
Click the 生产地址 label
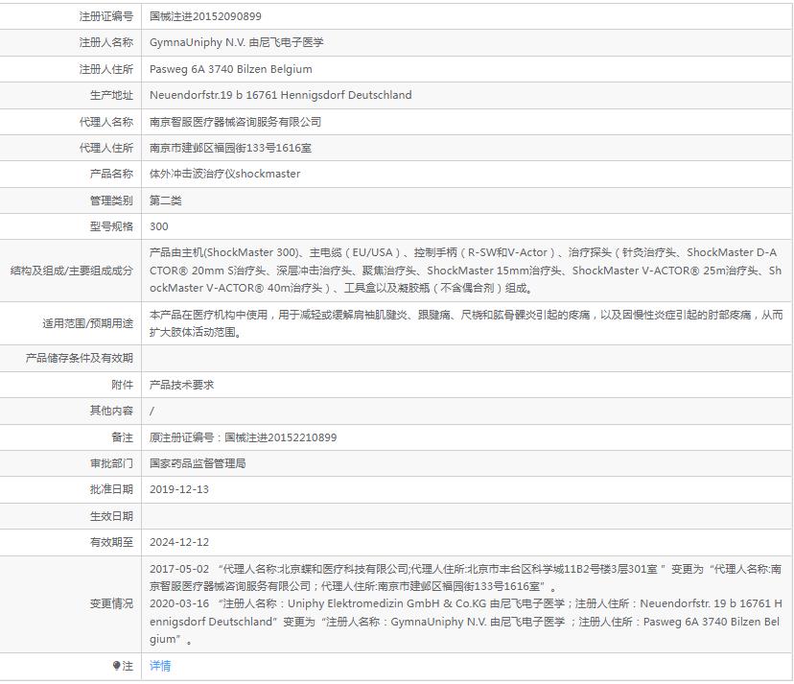click(111, 95)
